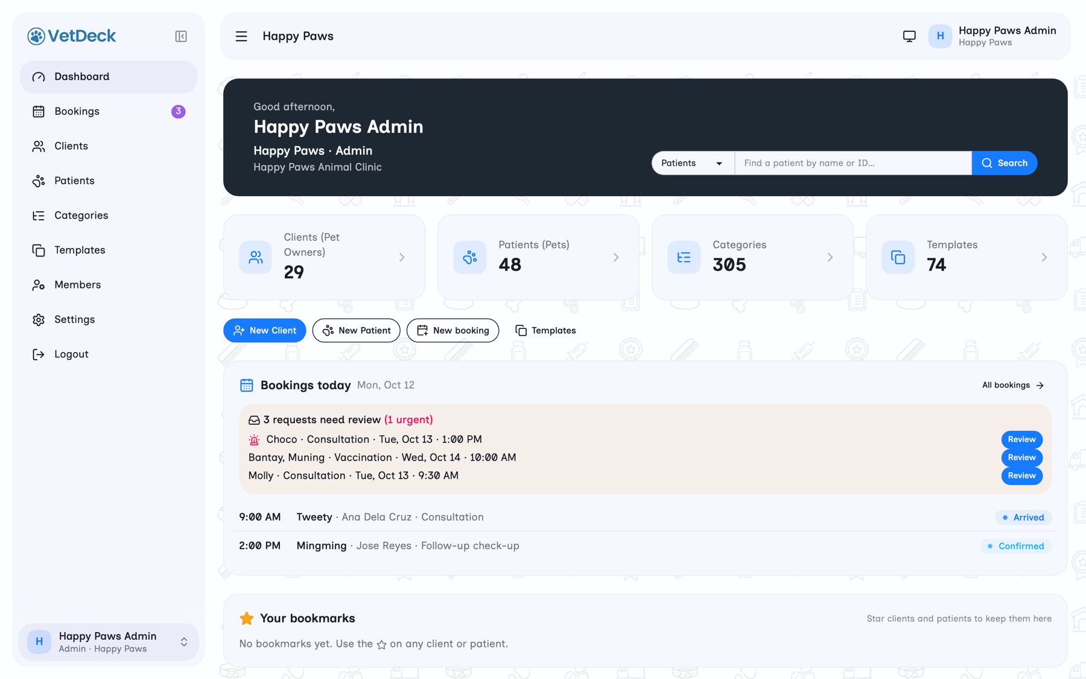This screenshot has width=1086, height=679.
Task: Click the bookings badge showing 3
Action: pyautogui.click(x=178, y=111)
